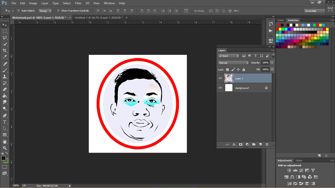This screenshot has height=188, width=335.
Task: Select the Lasso tool
Action: point(5,38)
